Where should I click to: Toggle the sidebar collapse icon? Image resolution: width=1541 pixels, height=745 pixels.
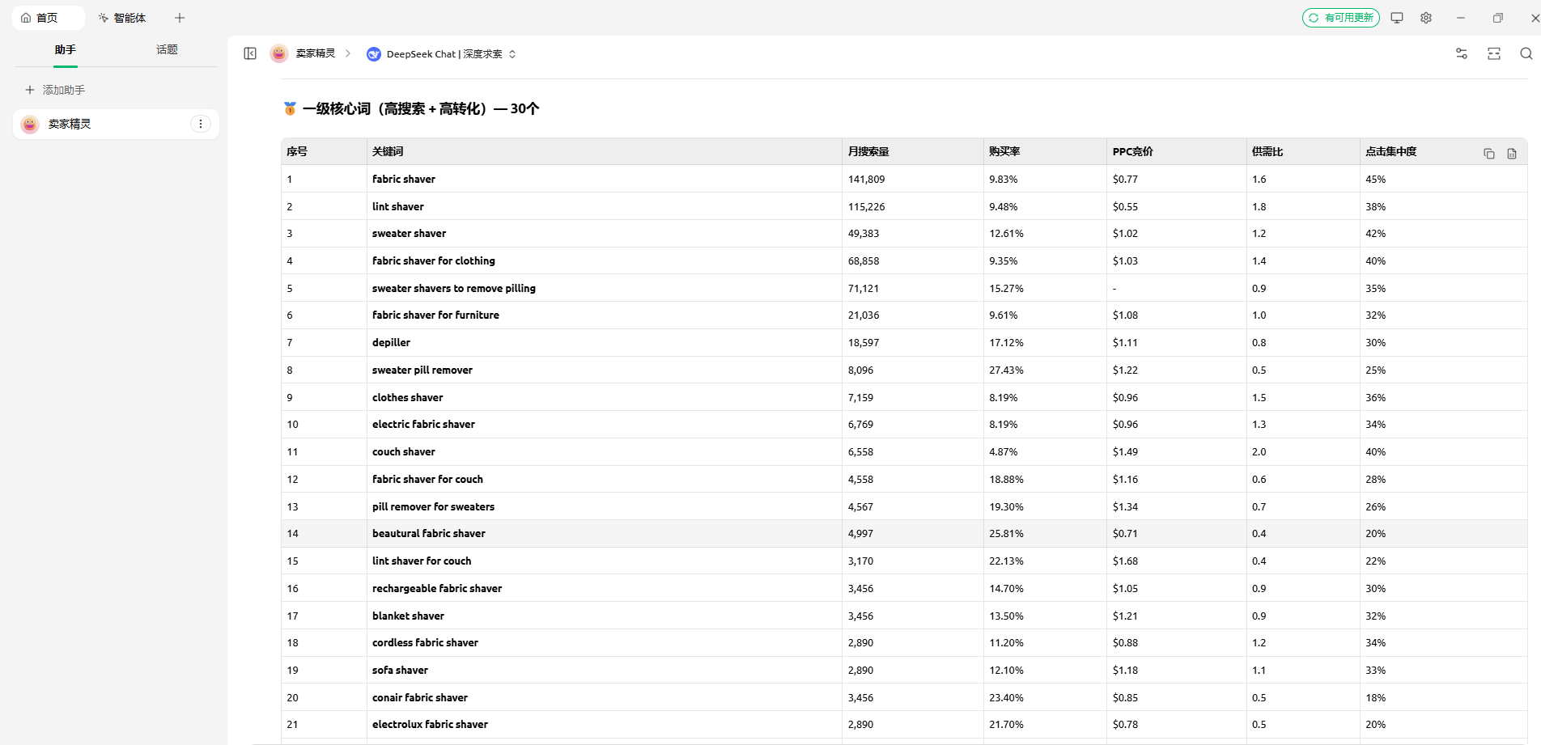(250, 53)
